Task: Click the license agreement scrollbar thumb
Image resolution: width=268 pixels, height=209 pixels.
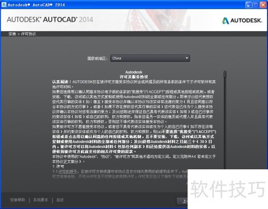Action: pyautogui.click(x=225, y=74)
